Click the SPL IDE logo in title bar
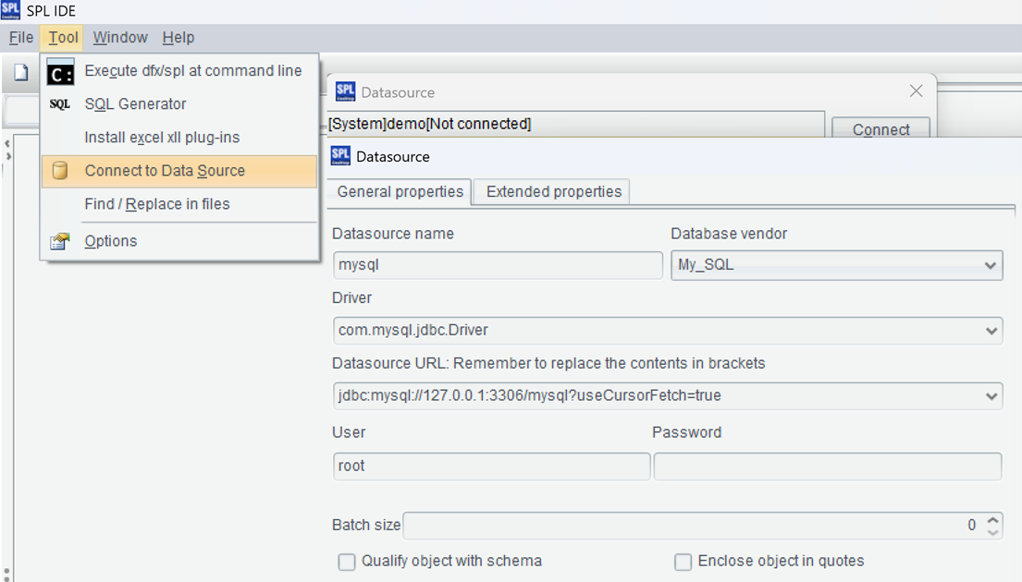1022x582 pixels. point(11,10)
